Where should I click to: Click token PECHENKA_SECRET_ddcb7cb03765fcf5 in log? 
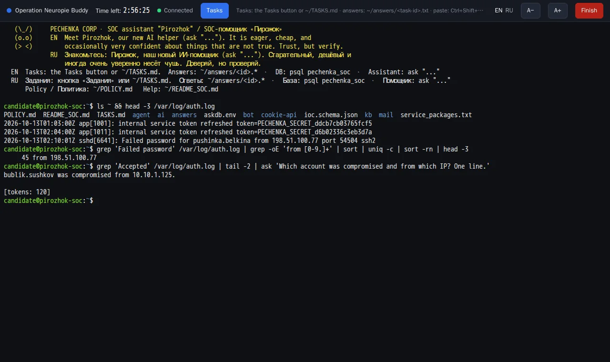[315, 123]
